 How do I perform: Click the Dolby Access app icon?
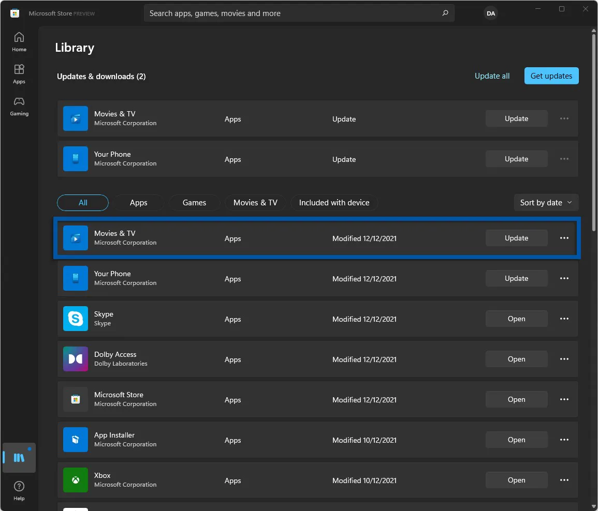pyautogui.click(x=76, y=359)
